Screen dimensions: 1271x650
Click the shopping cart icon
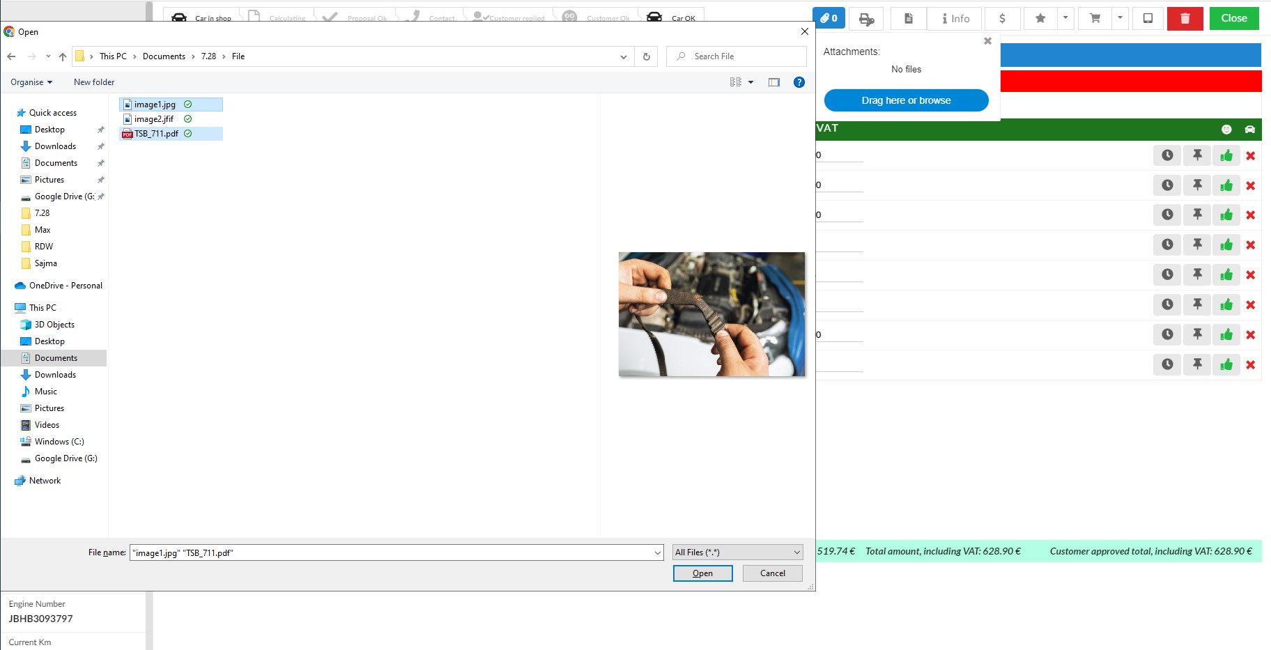1095,18
